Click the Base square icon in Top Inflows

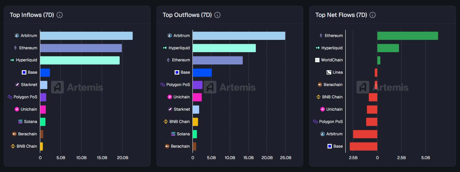[24, 72]
